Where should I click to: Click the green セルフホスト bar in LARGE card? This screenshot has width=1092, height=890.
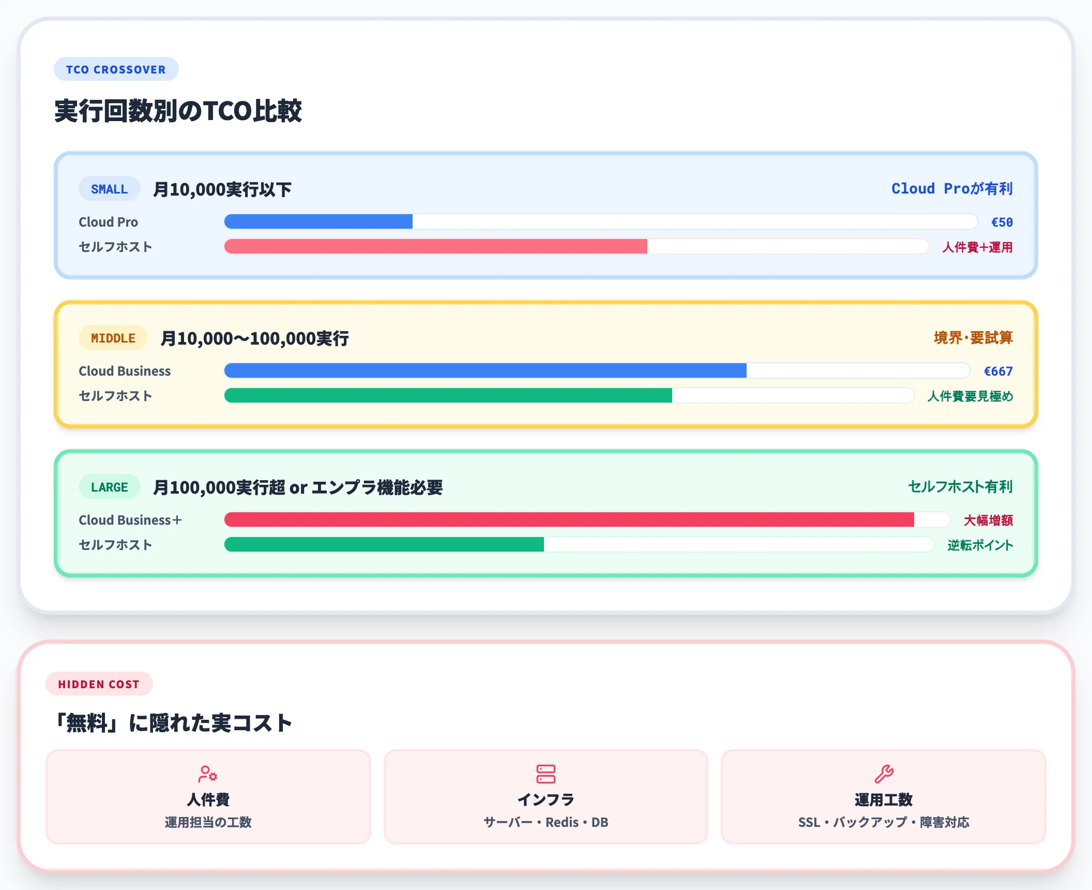(x=384, y=544)
